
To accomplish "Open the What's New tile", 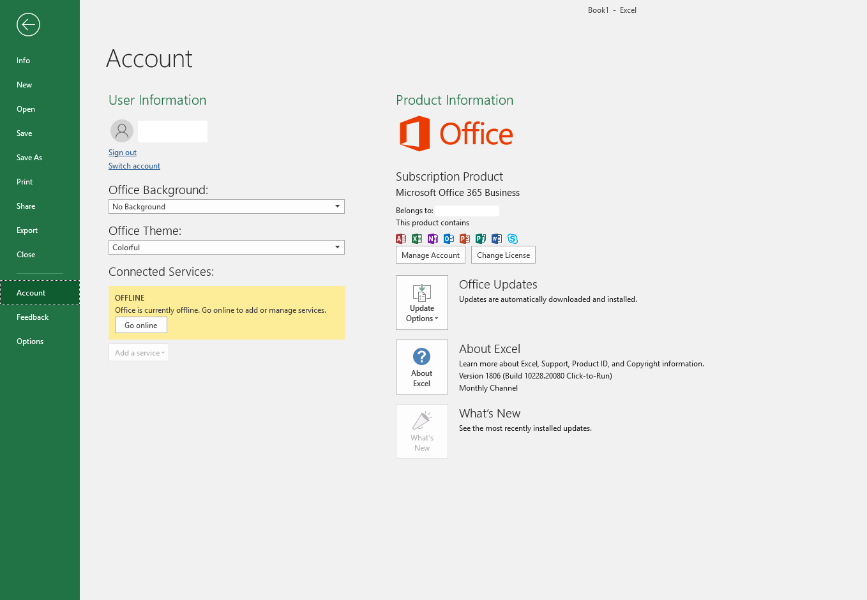I will 422,431.
